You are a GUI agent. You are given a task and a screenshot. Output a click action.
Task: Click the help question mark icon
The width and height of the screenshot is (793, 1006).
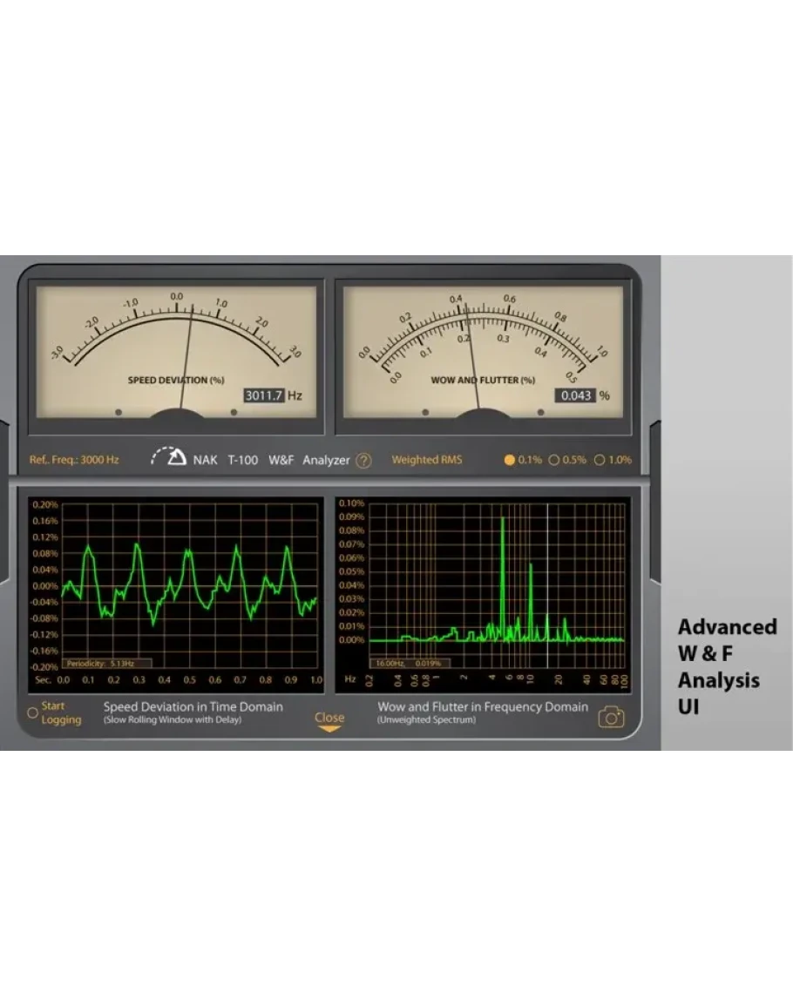pyautogui.click(x=363, y=461)
